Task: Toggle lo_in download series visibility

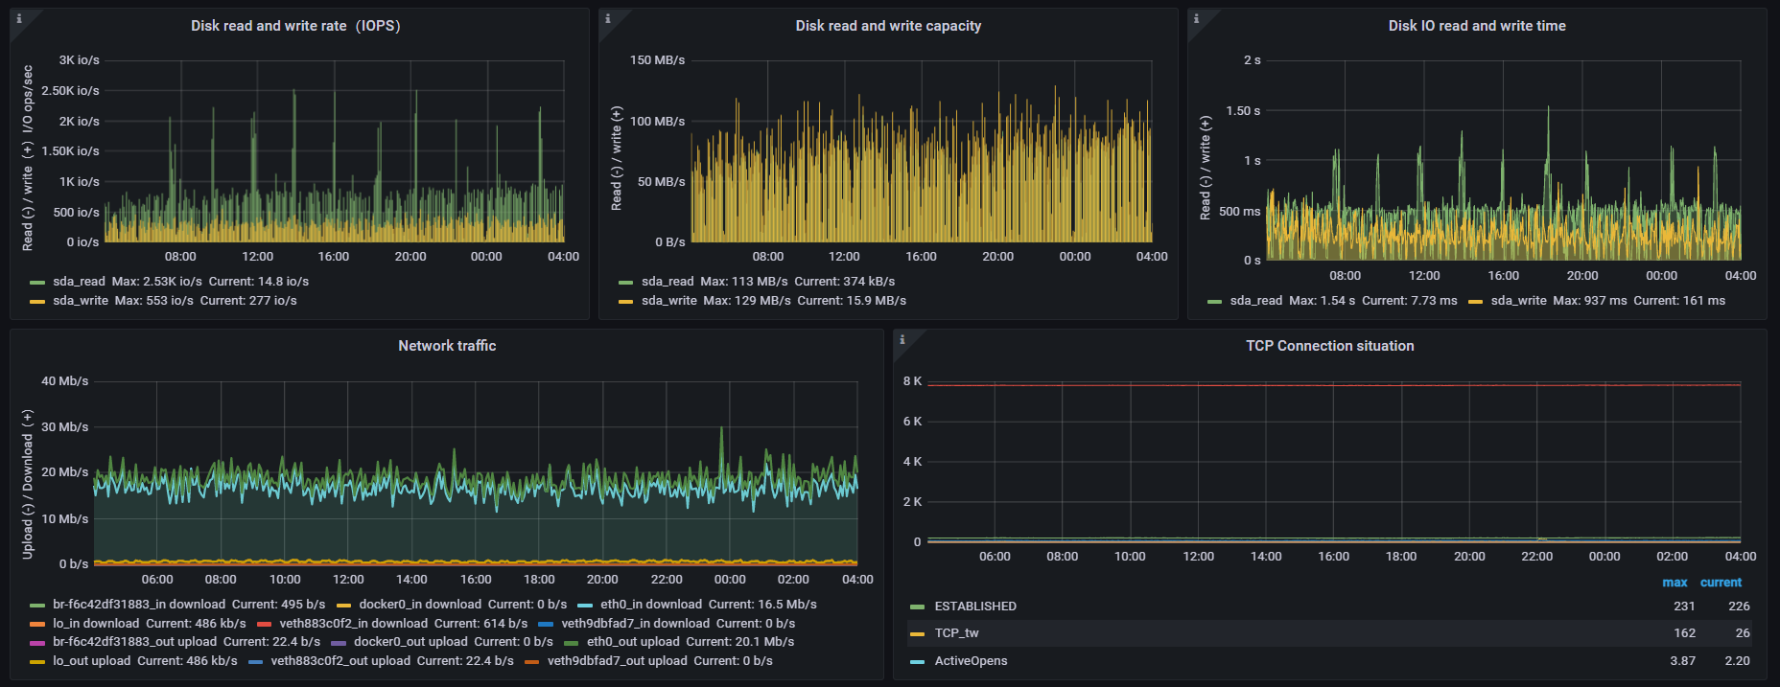Action: click(96, 624)
